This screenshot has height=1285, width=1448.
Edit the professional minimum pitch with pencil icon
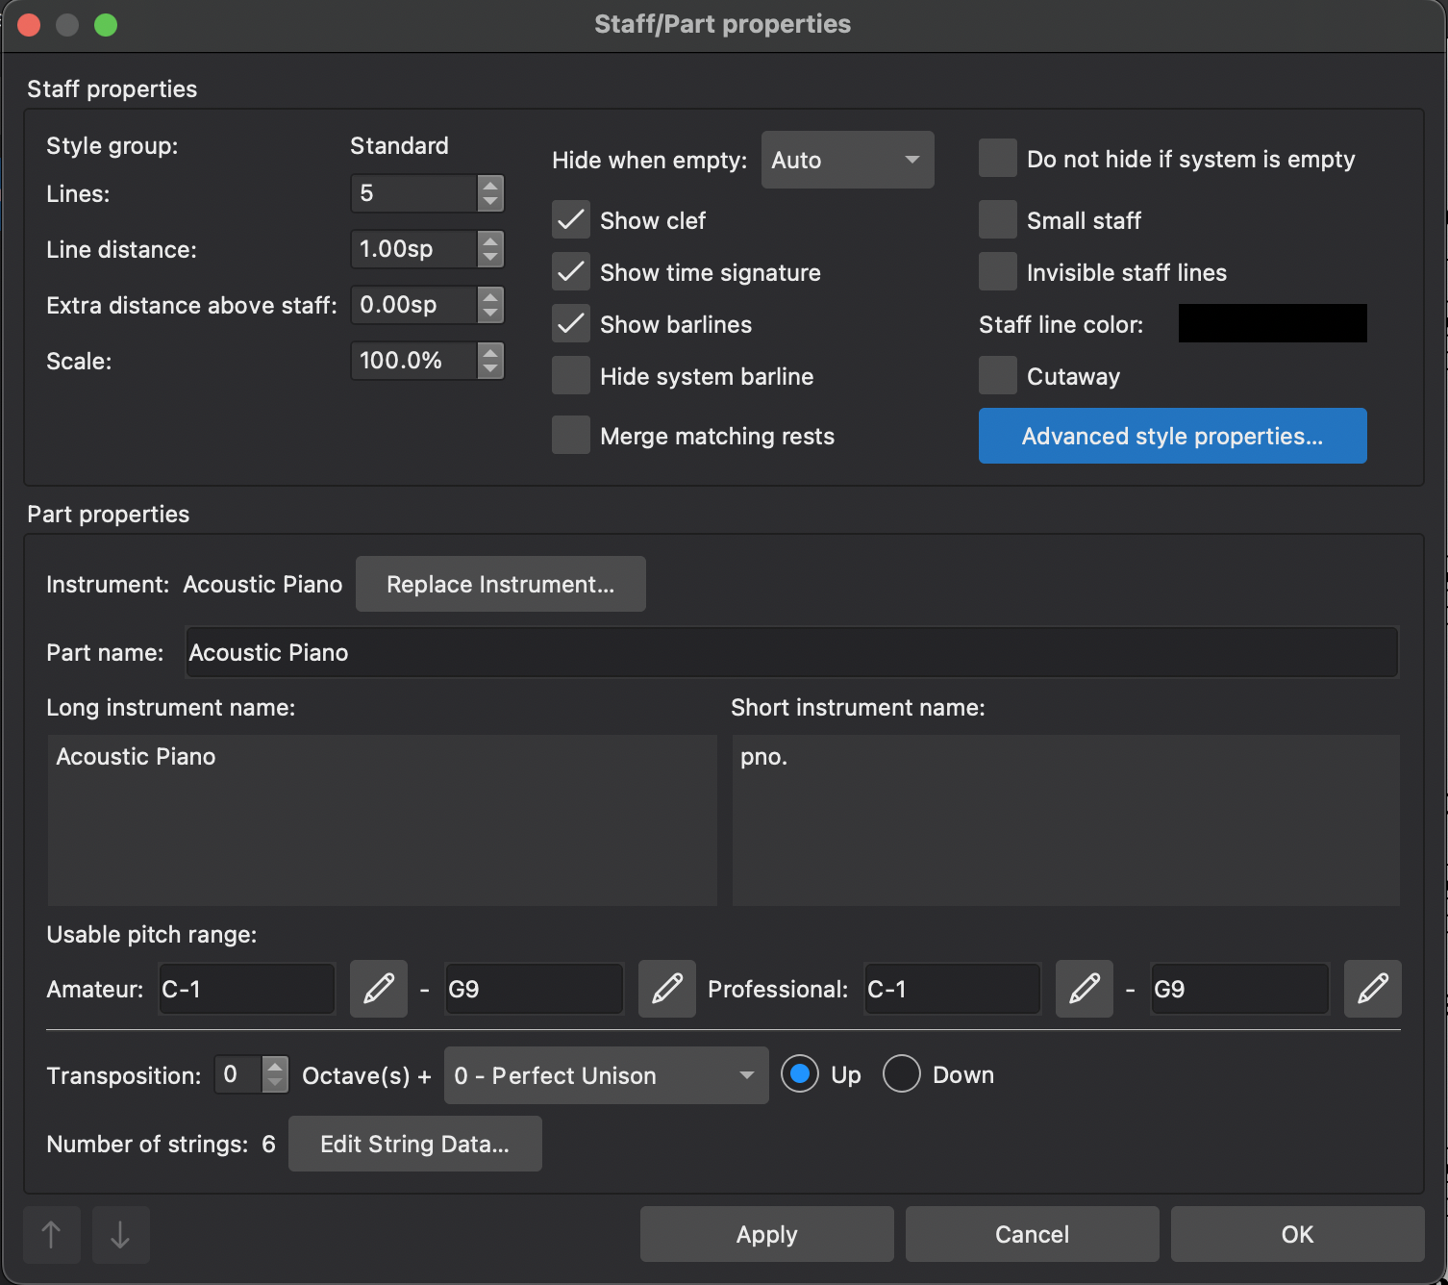[x=1084, y=989]
